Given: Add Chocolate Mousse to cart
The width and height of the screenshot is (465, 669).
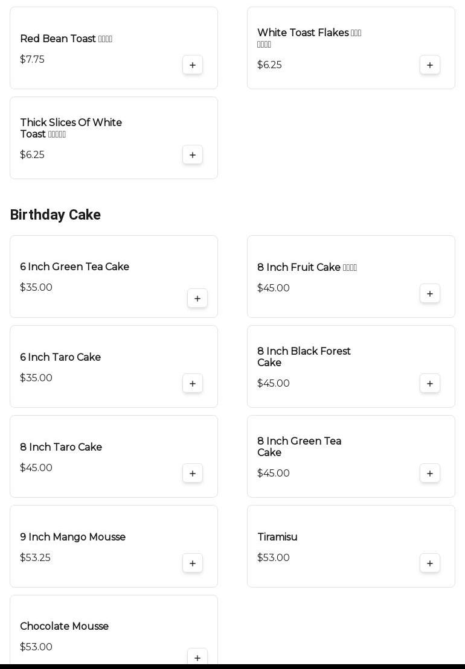Looking at the screenshot, I should coord(197,658).
